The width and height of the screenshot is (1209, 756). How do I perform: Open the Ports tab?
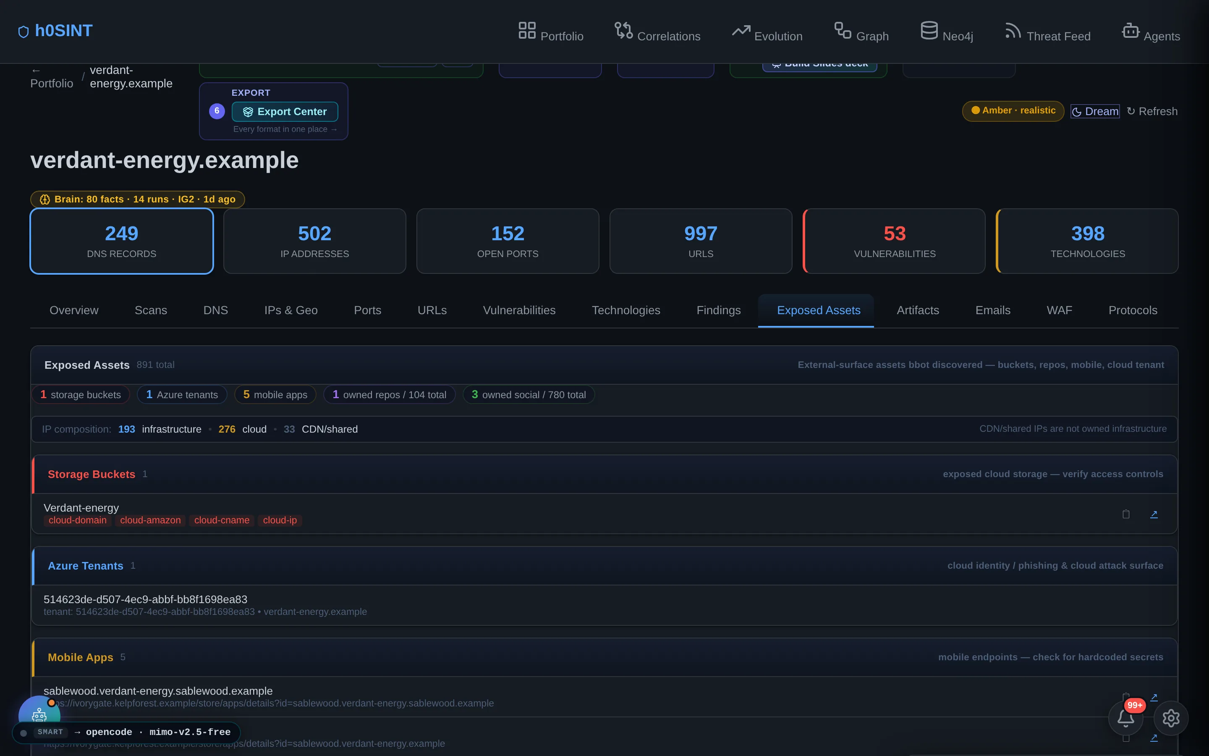click(x=368, y=310)
